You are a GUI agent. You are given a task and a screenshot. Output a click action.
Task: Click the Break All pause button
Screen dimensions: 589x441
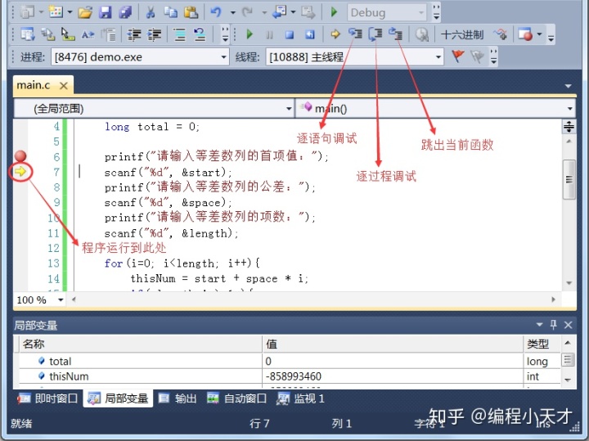pos(269,35)
